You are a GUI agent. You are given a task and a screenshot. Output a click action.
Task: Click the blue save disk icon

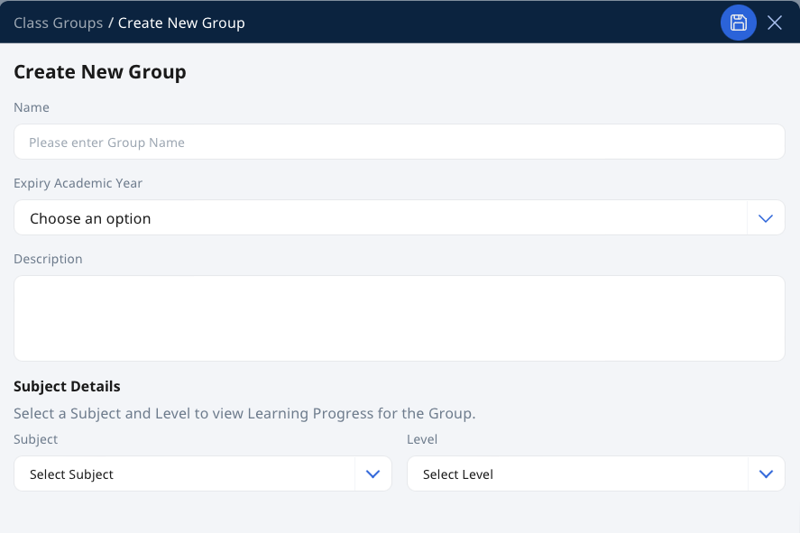(x=738, y=23)
